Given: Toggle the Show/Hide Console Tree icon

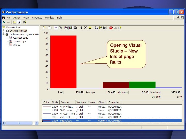Looking at the screenshot, I should coord(19,22).
